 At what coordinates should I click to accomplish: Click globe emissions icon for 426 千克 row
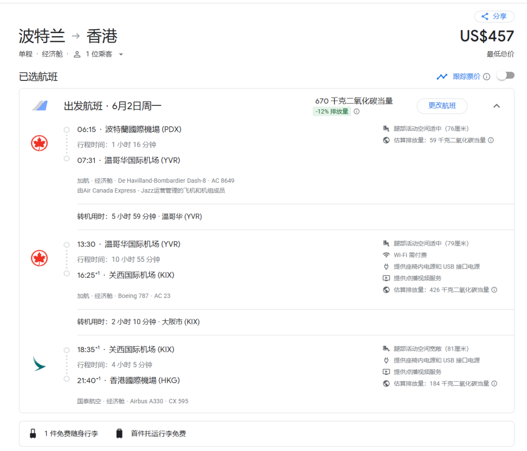click(x=386, y=290)
